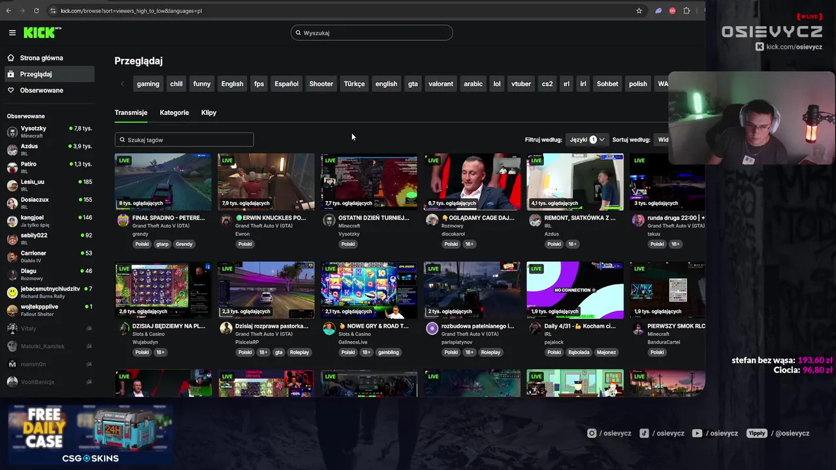Click the browser address bar

[x=340, y=10]
